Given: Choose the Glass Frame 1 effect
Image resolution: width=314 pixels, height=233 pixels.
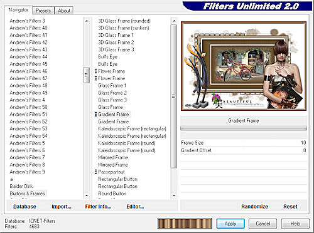Looking at the screenshot, I should pyautogui.click(x=112, y=86).
